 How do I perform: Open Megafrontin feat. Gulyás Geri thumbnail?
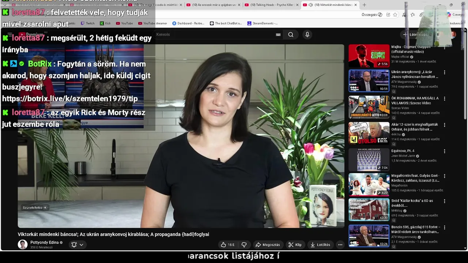[369, 185]
